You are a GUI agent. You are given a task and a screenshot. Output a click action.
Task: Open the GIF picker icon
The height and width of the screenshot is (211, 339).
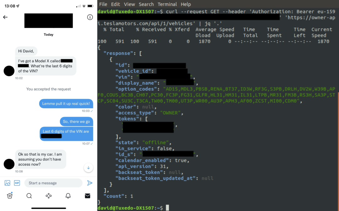17,183
